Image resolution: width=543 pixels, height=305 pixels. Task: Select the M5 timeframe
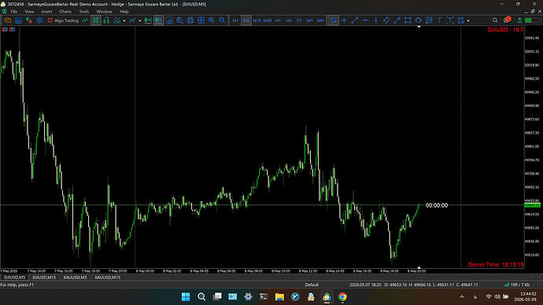click(246, 20)
